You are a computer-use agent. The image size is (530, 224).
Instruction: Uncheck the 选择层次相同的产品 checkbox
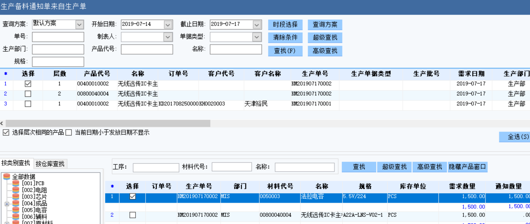(x=6, y=133)
